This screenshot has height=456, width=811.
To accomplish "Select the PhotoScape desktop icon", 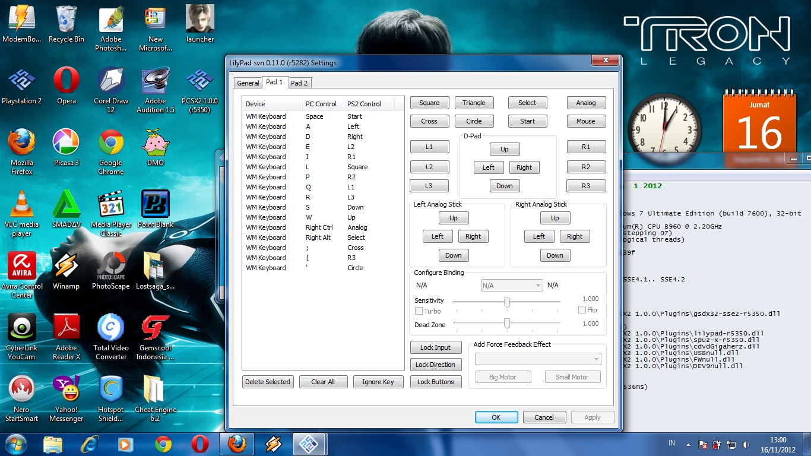I will (x=111, y=271).
